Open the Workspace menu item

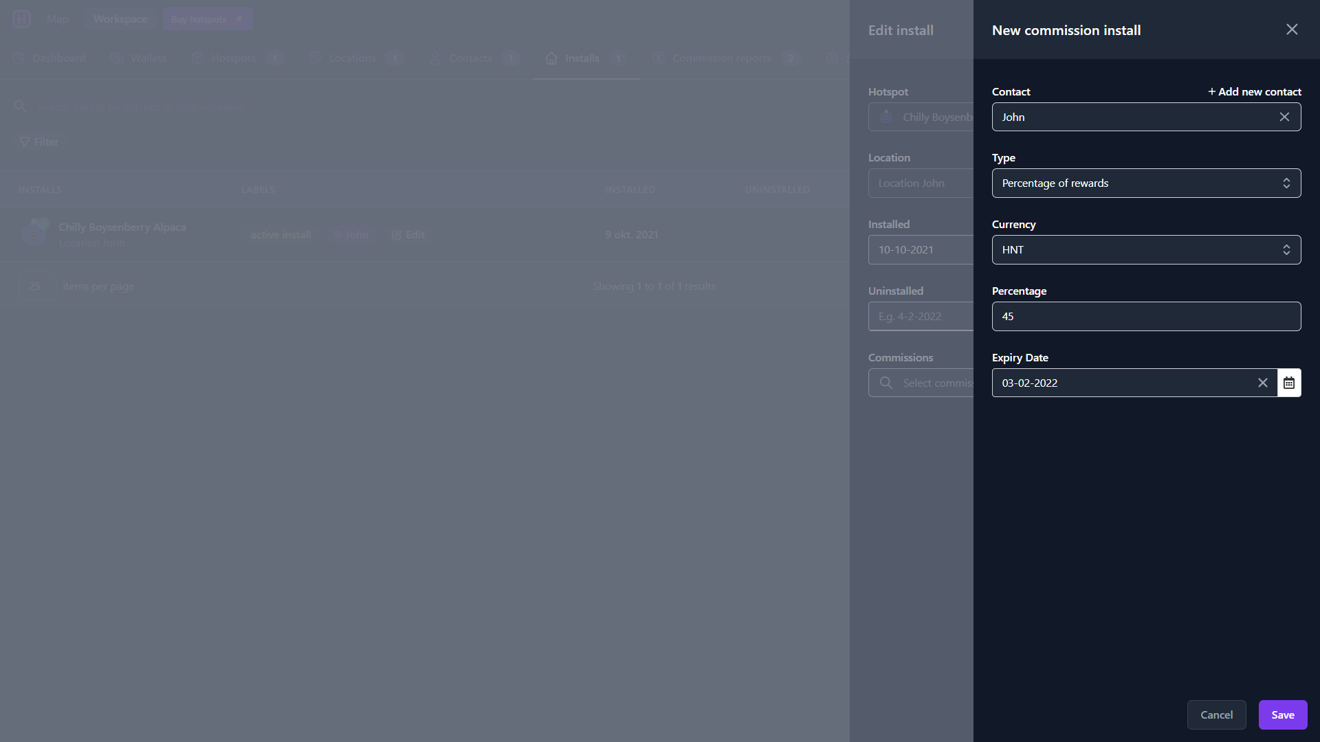pyautogui.click(x=120, y=19)
